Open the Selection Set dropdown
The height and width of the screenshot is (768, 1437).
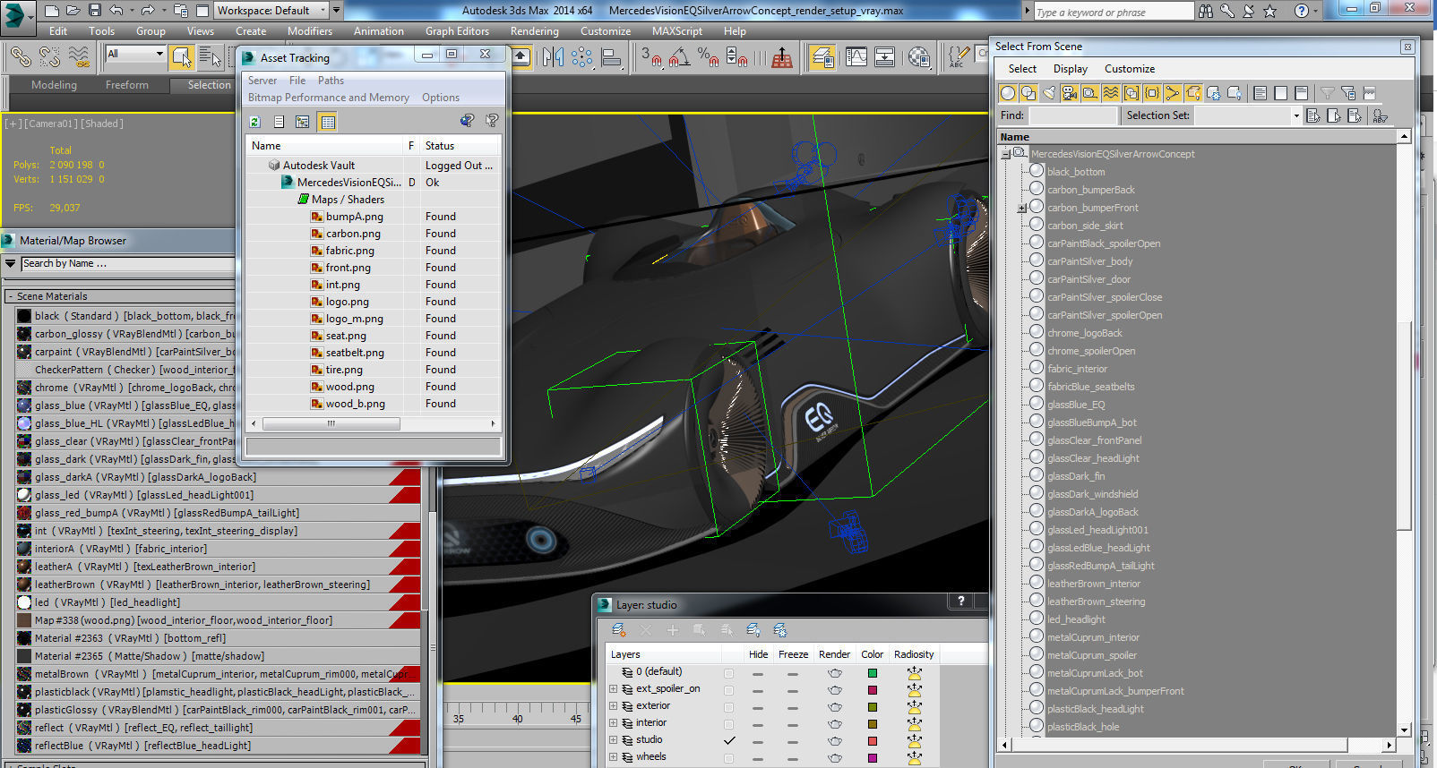point(1295,115)
